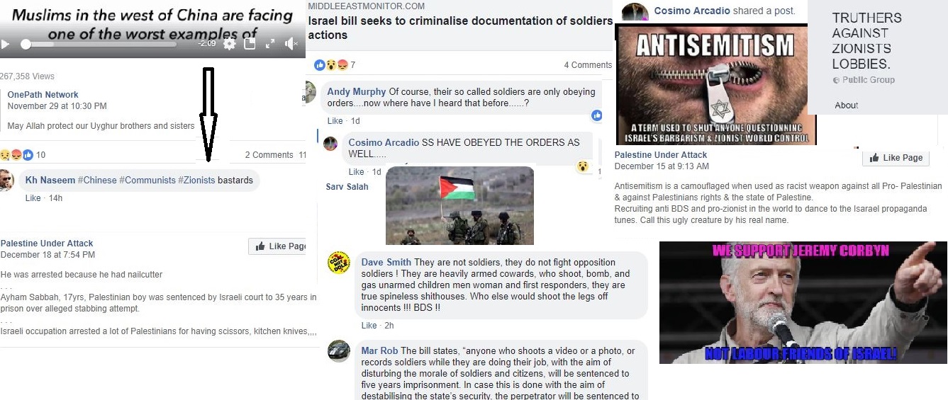The image size is (948, 400).
Task: Open Mar Rob's profile avatar
Action: [338, 352]
